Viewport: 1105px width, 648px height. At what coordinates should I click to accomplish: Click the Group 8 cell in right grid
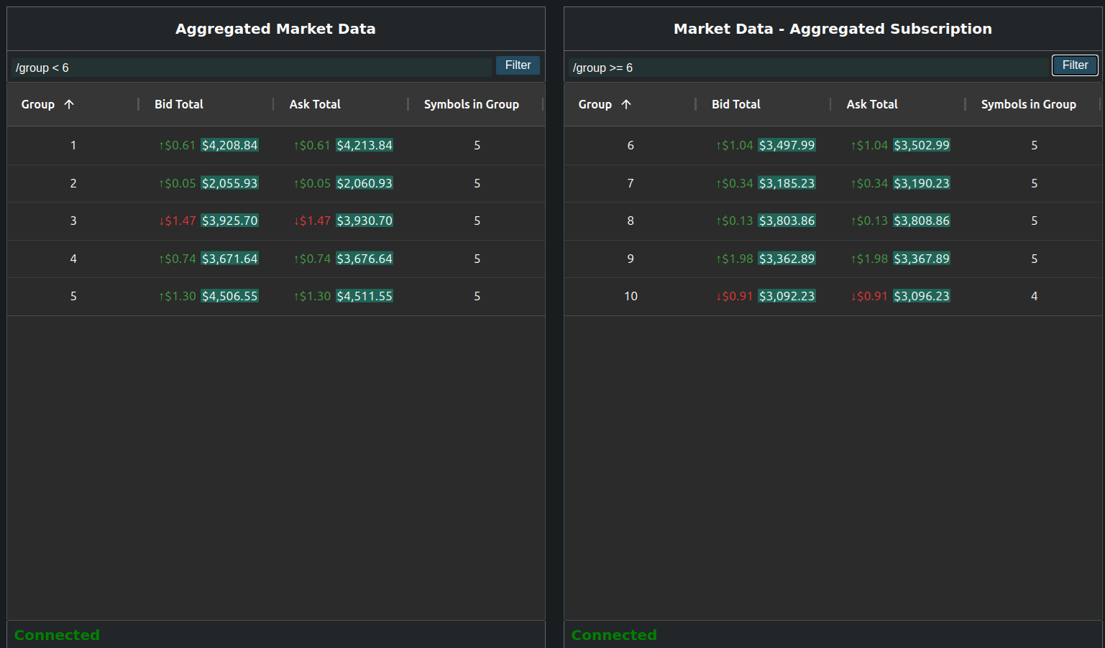(x=631, y=221)
